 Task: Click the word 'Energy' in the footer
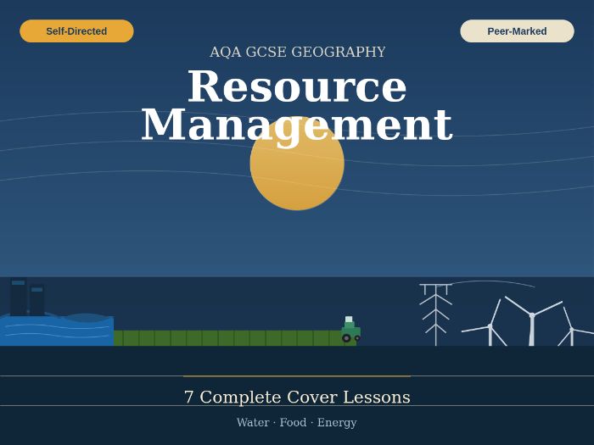coord(337,423)
